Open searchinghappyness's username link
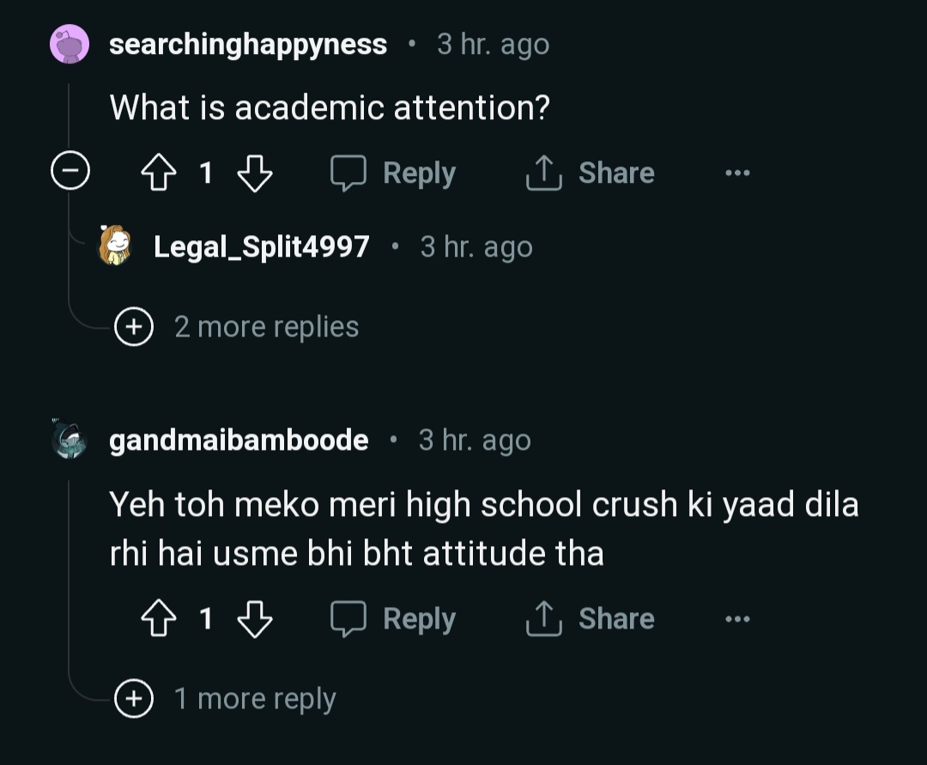Screen dimensions: 927x765 (248, 45)
